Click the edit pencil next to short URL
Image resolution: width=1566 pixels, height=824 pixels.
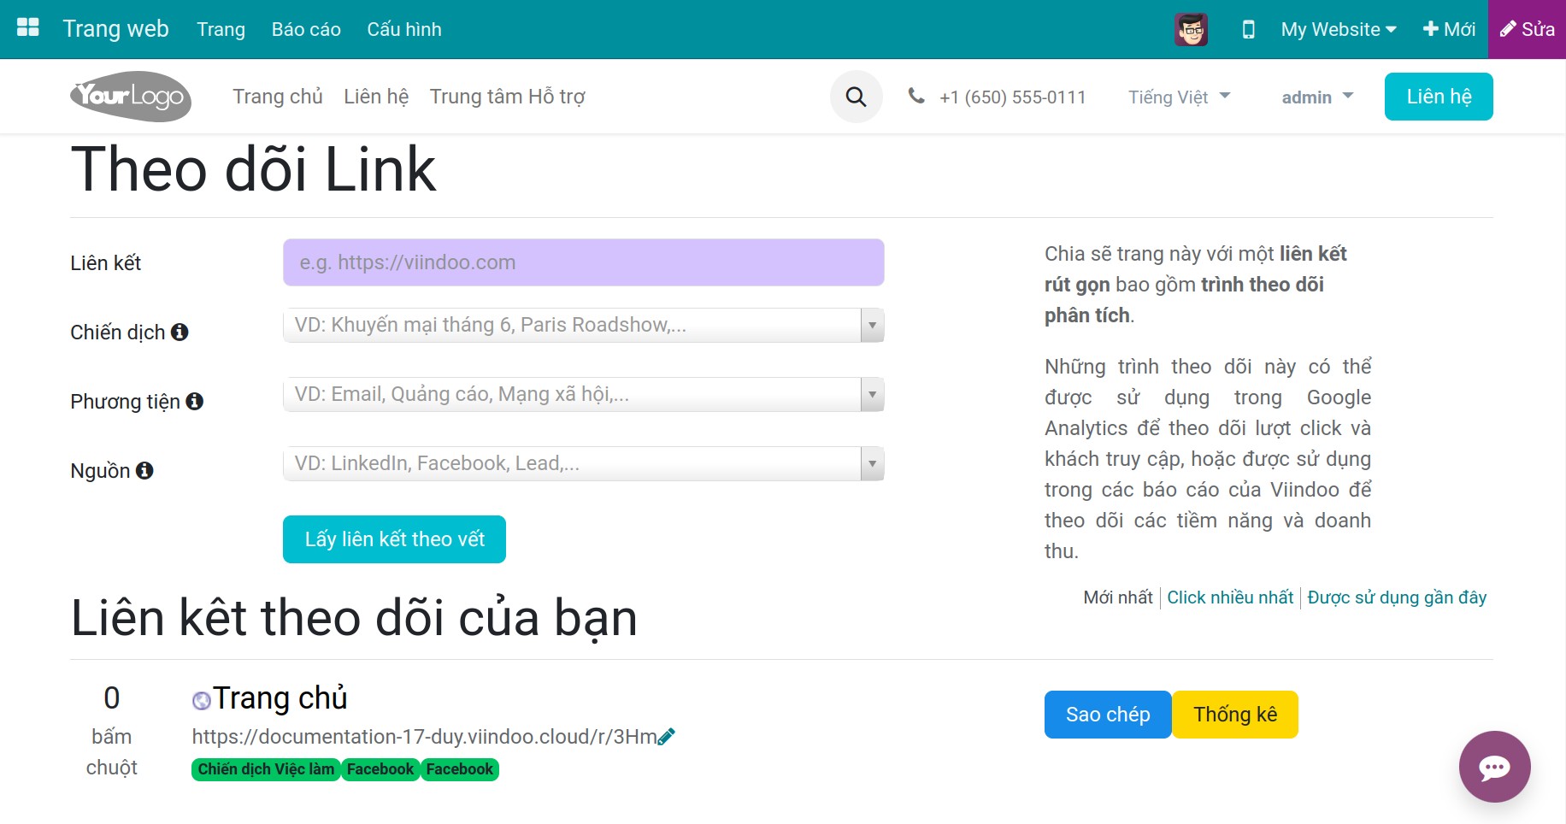[x=668, y=736]
